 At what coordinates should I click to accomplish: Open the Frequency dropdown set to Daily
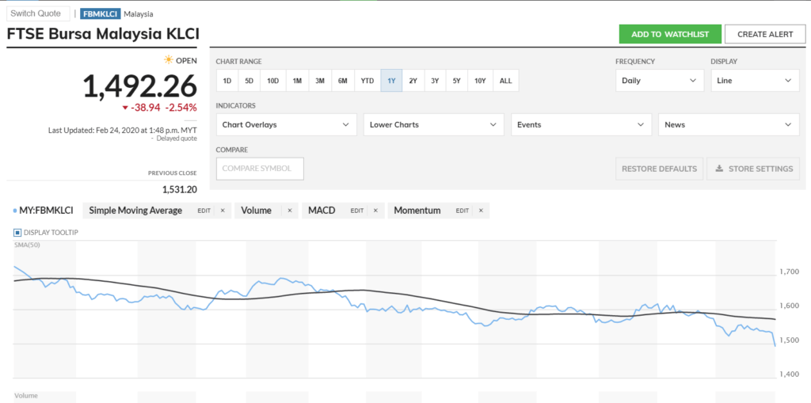click(x=659, y=81)
